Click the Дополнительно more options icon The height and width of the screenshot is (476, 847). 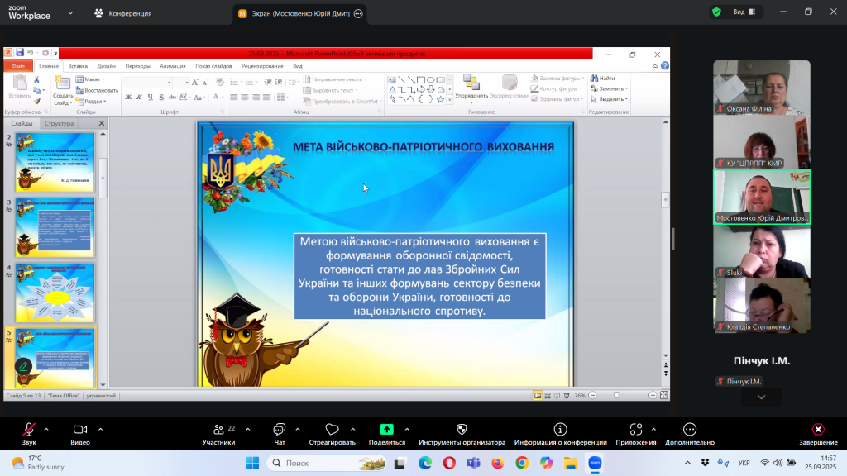tap(689, 430)
